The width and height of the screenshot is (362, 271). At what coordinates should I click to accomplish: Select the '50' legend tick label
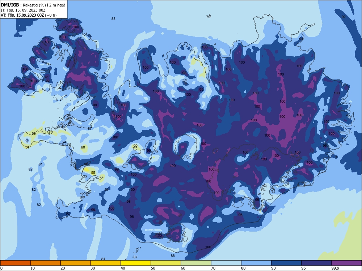[153, 268]
